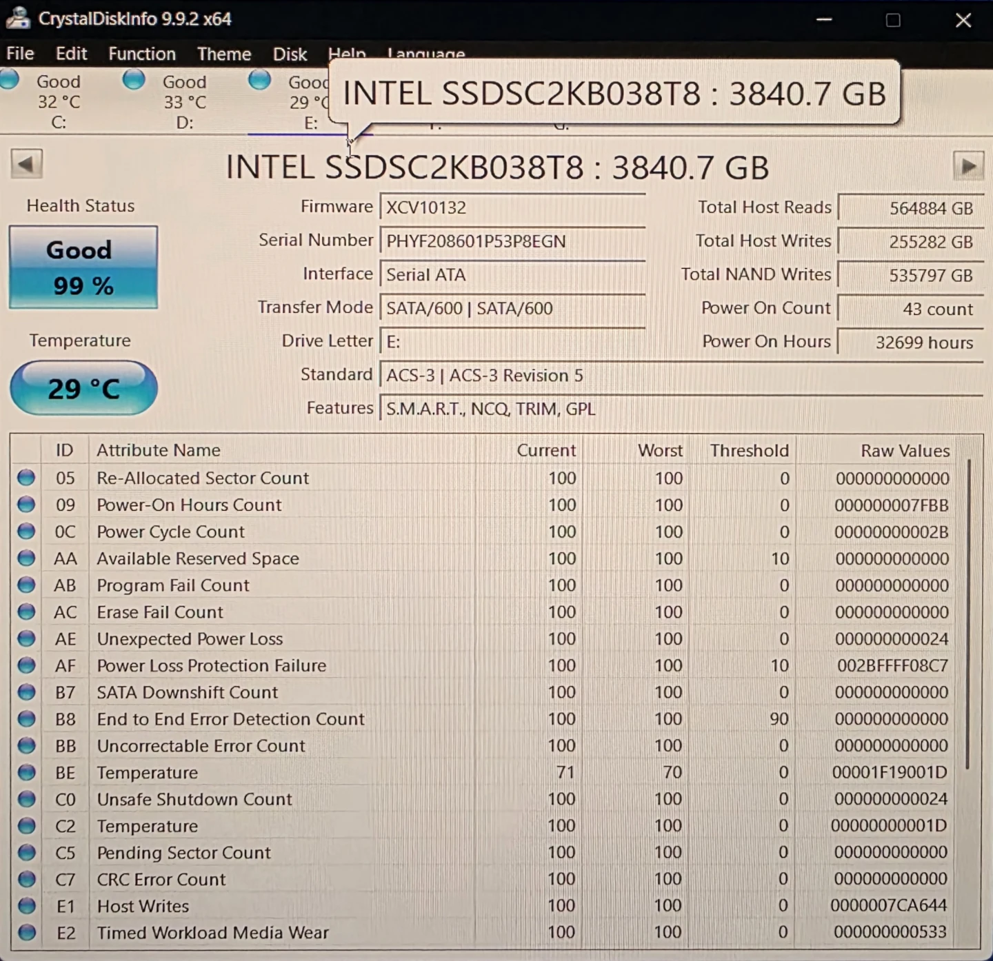Click status icon for Program Fail Count
The width and height of the screenshot is (993, 961).
[26, 585]
